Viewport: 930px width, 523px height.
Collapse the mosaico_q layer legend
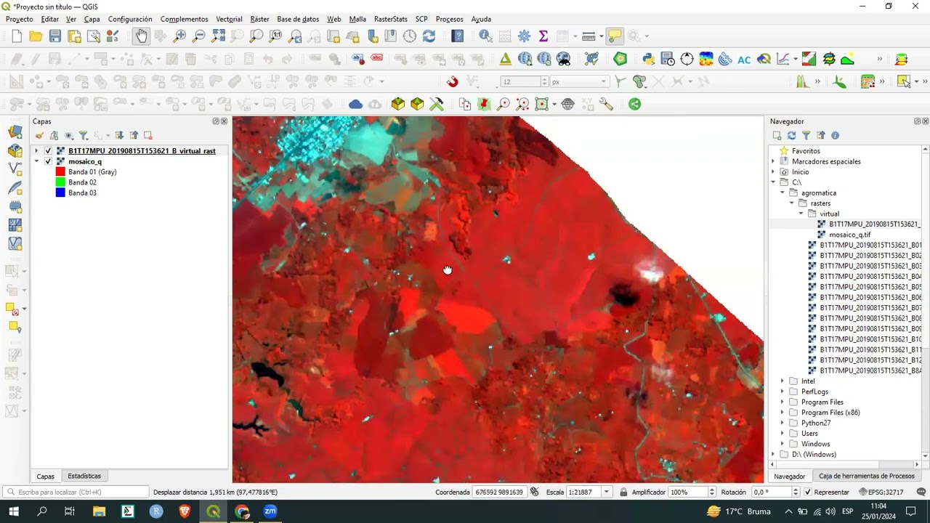click(36, 161)
